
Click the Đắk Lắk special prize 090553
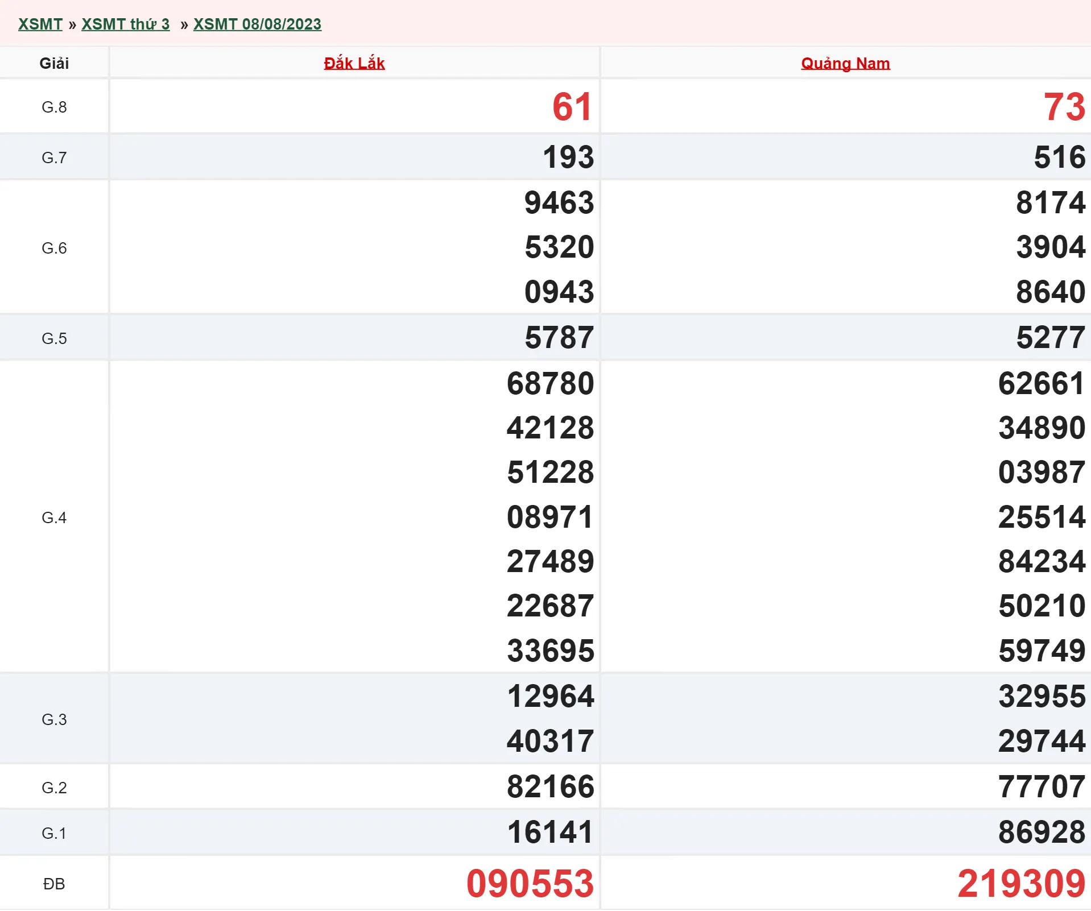tap(530, 884)
